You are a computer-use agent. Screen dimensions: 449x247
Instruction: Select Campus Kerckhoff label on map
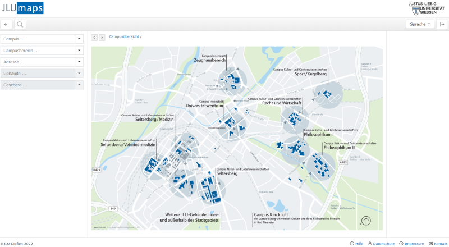tap(271, 214)
